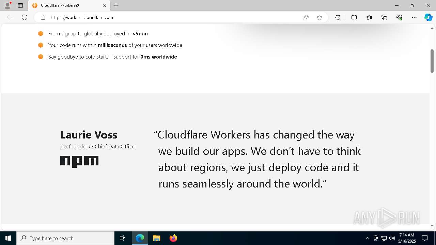This screenshot has height=245, width=436.
Task: Open the Extensions icon
Action: pyautogui.click(x=338, y=17)
